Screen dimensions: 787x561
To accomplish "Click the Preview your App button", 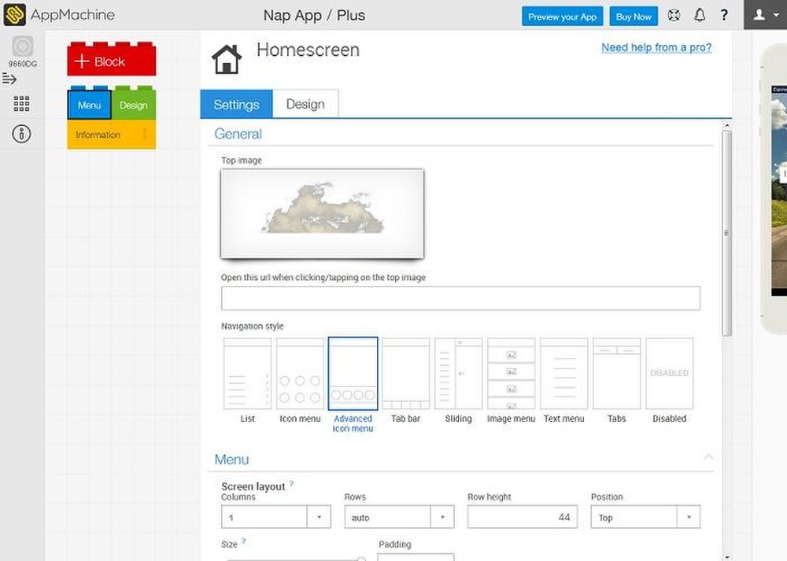I will click(x=563, y=17).
